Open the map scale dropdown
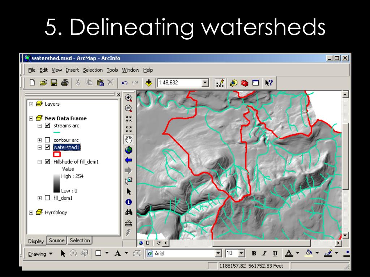The image size is (370, 277). click(205, 83)
